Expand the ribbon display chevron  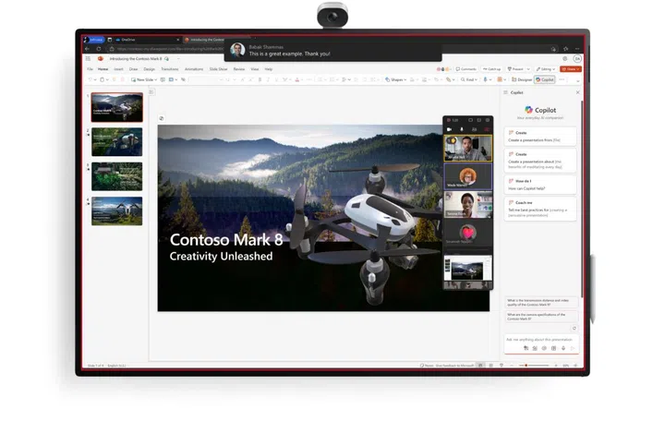point(577,81)
